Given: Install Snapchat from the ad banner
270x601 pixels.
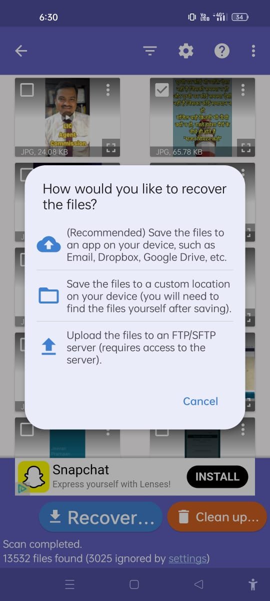Looking at the screenshot, I should 217,477.
